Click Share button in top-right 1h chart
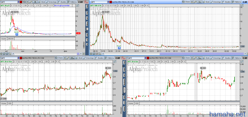Image resolution: width=248 pixels, height=117 pixels. click(x=186, y=2)
